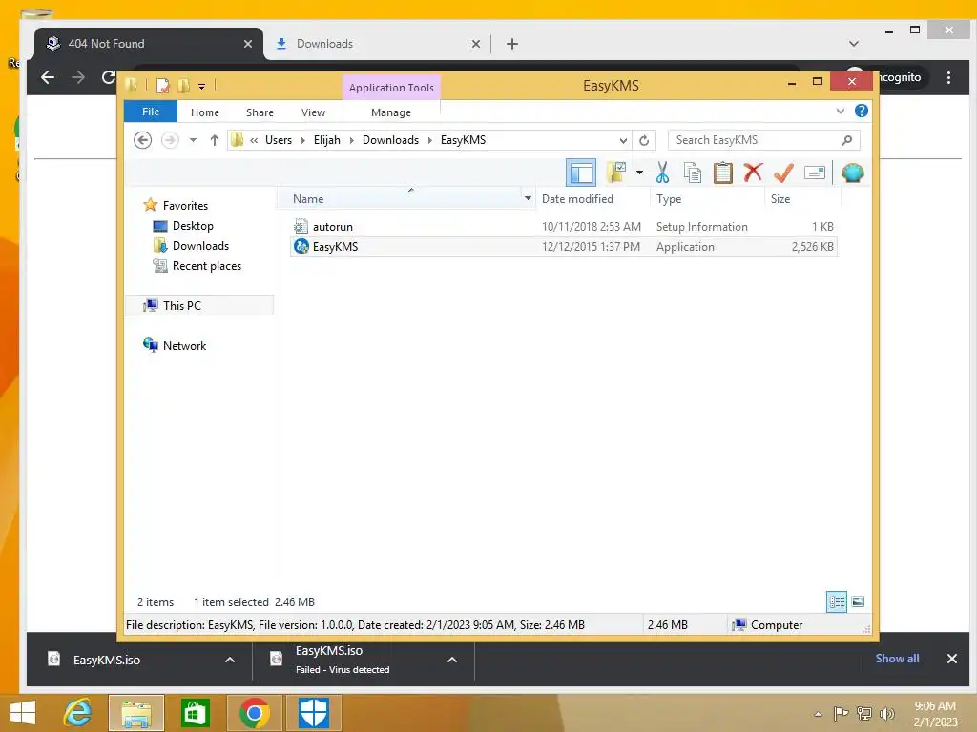Image resolution: width=977 pixels, height=732 pixels.
Task: Click the Cut scissors icon in toolbar
Action: point(662,173)
